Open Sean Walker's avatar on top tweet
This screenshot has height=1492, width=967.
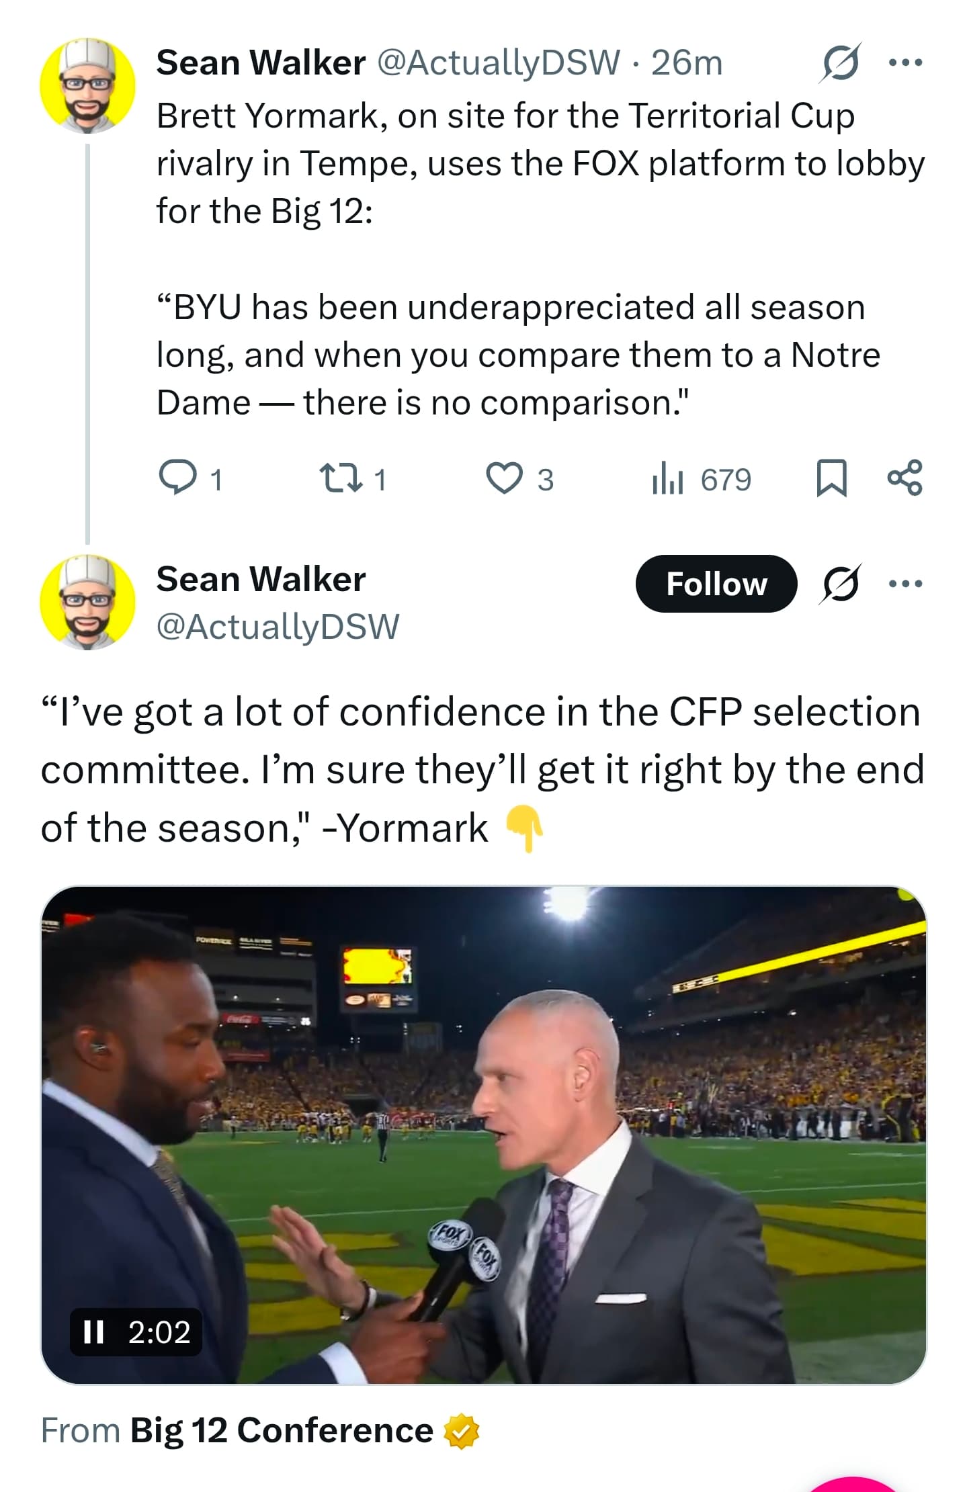pos(87,86)
